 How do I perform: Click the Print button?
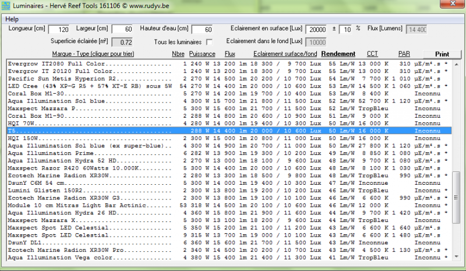point(442,54)
